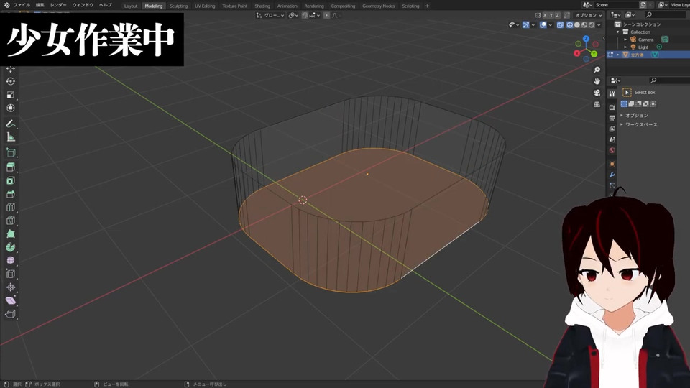Open transform orientation dropdown
Image resolution: width=690 pixels, height=388 pixels.
(270, 15)
